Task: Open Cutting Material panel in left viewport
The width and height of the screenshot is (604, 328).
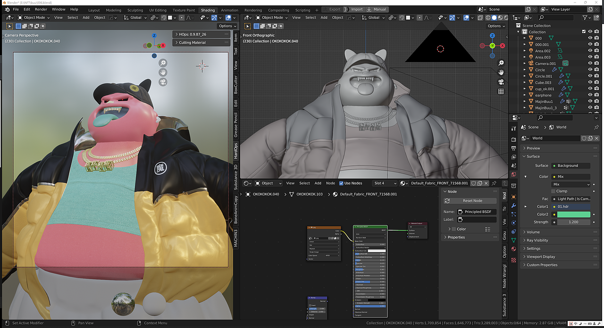Action: [x=202, y=42]
